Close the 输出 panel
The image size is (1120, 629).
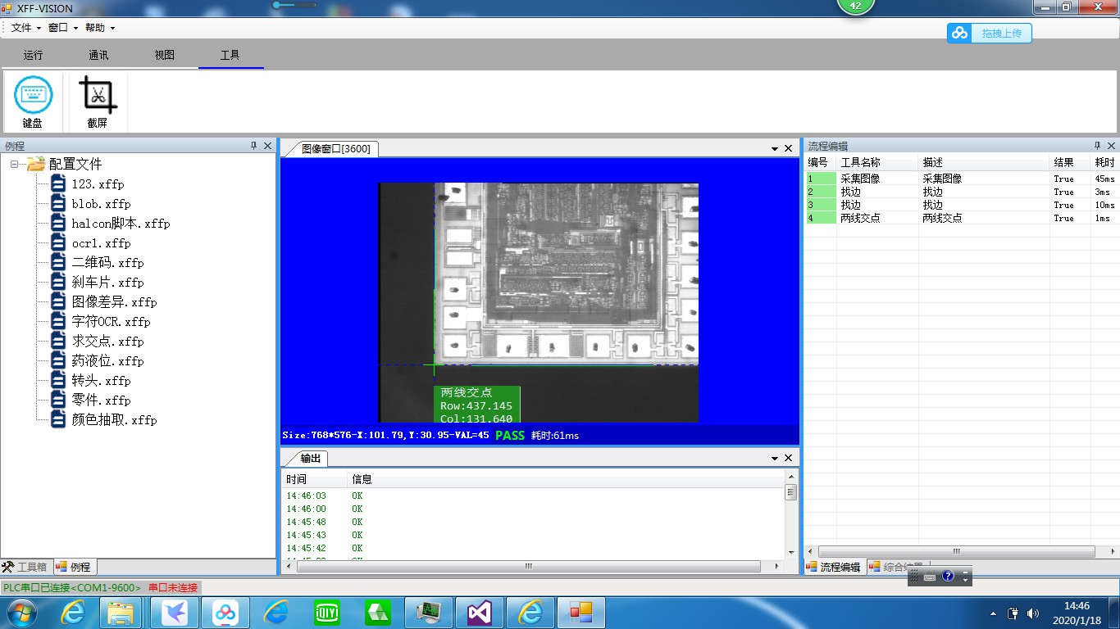[x=789, y=459]
